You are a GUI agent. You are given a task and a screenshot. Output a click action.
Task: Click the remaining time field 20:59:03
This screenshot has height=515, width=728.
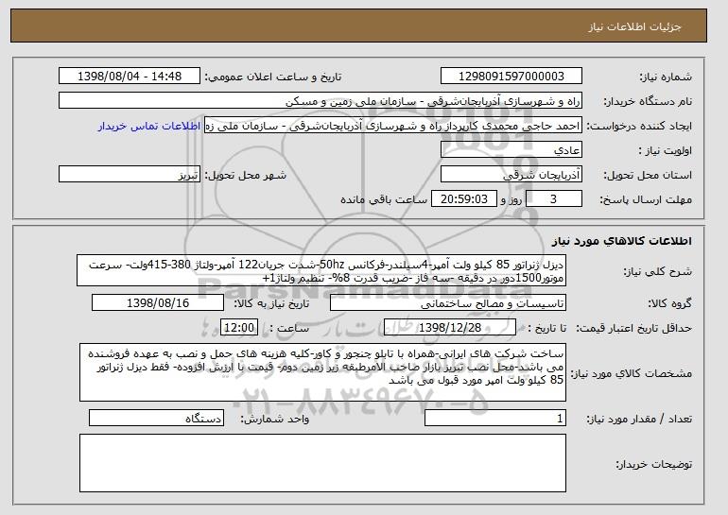[464, 199]
